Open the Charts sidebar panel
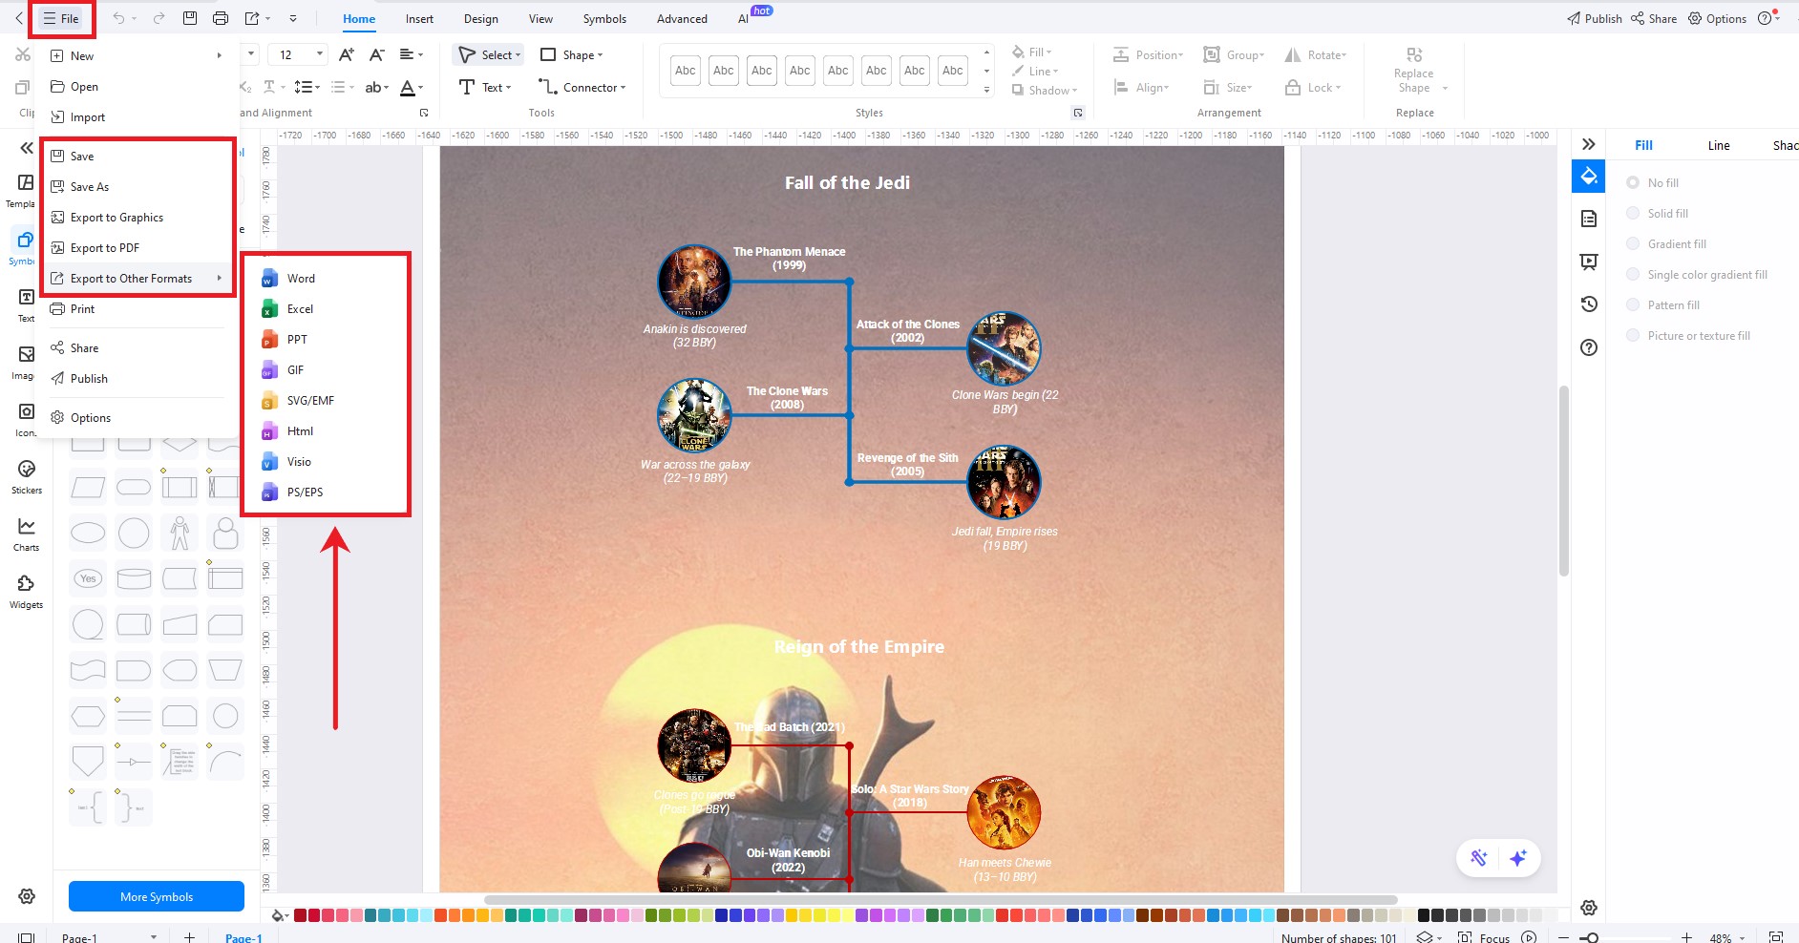Screen dimensions: 1799x943 [x=26, y=534]
